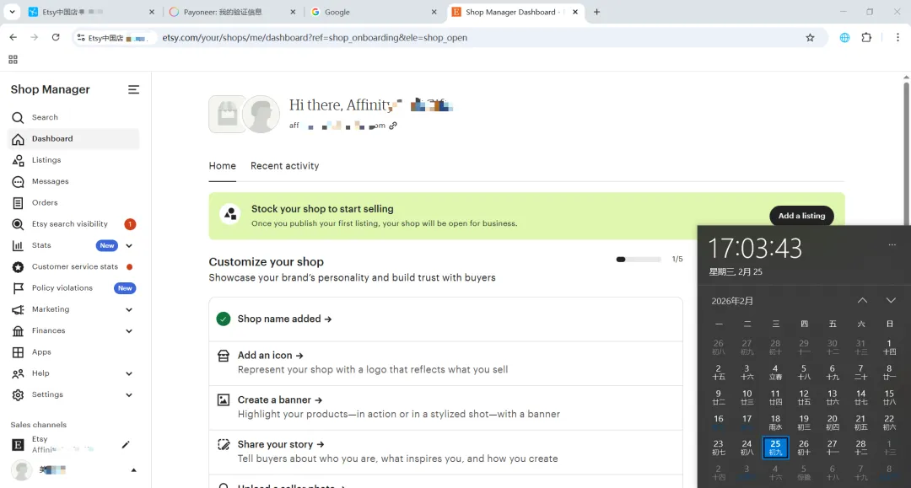
Task: Expand the Stats submenu chevron
Action: (x=129, y=246)
